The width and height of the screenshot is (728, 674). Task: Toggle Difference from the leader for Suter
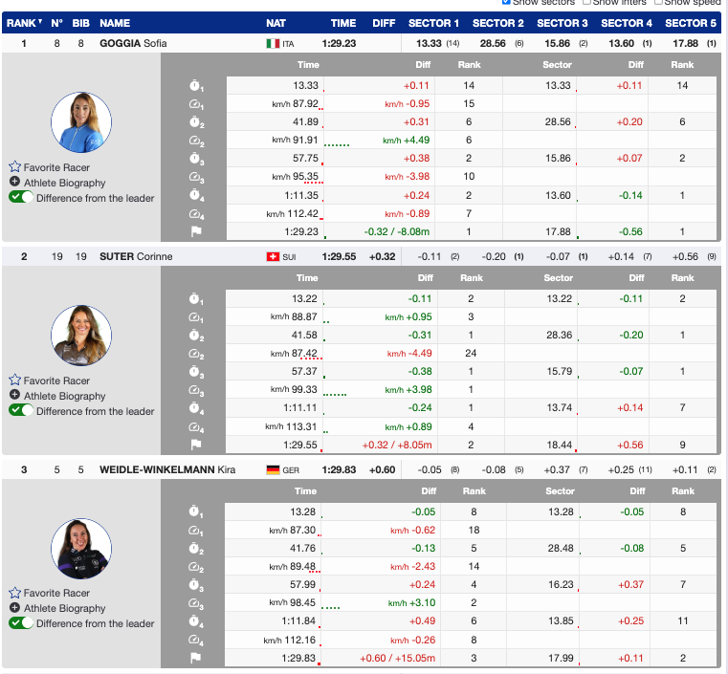(22, 411)
